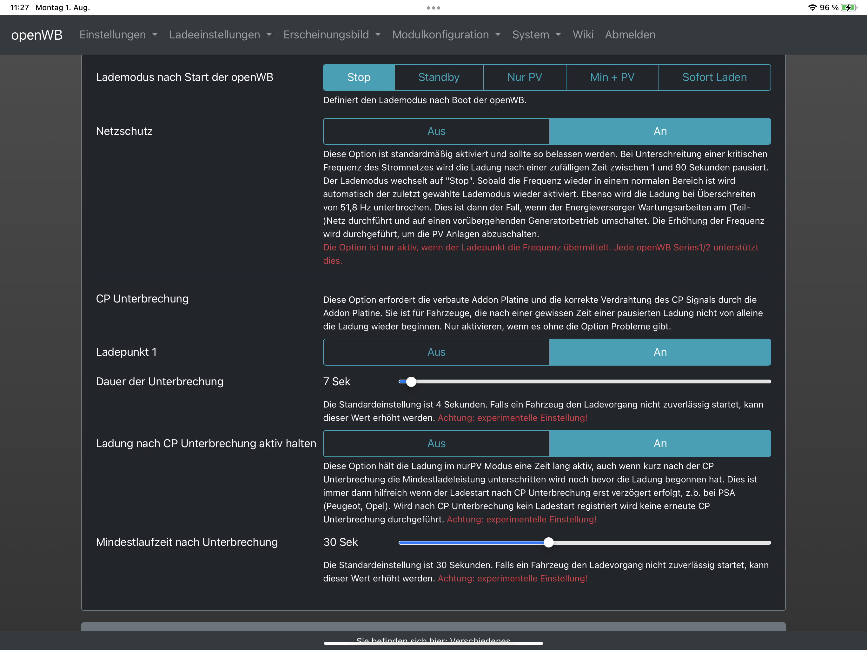Tap the three-dot multitasking icon
The width and height of the screenshot is (867, 650).
pyautogui.click(x=433, y=8)
